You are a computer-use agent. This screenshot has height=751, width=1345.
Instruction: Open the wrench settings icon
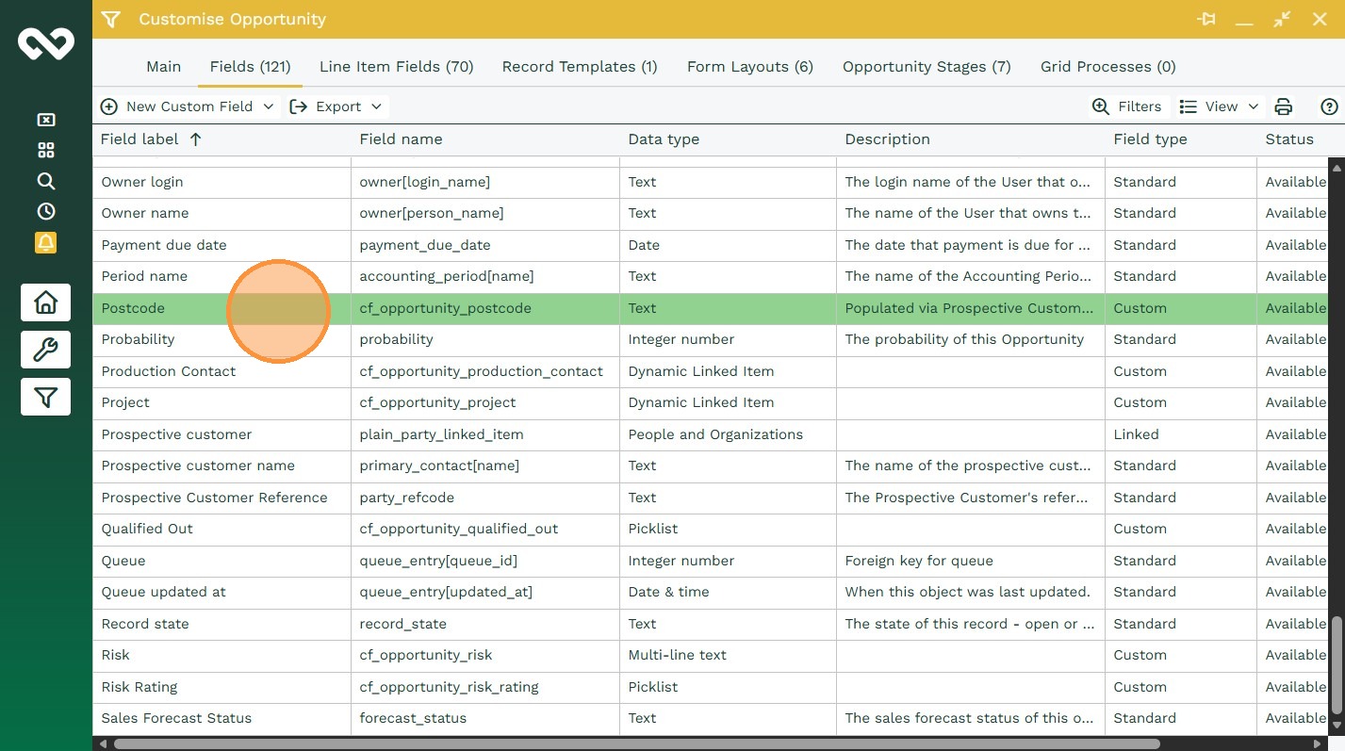[x=45, y=350]
